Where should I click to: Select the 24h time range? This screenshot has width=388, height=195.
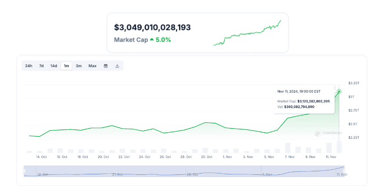tap(29, 66)
